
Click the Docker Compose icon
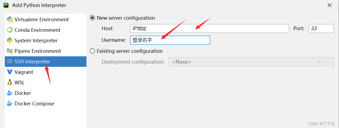tap(10, 103)
